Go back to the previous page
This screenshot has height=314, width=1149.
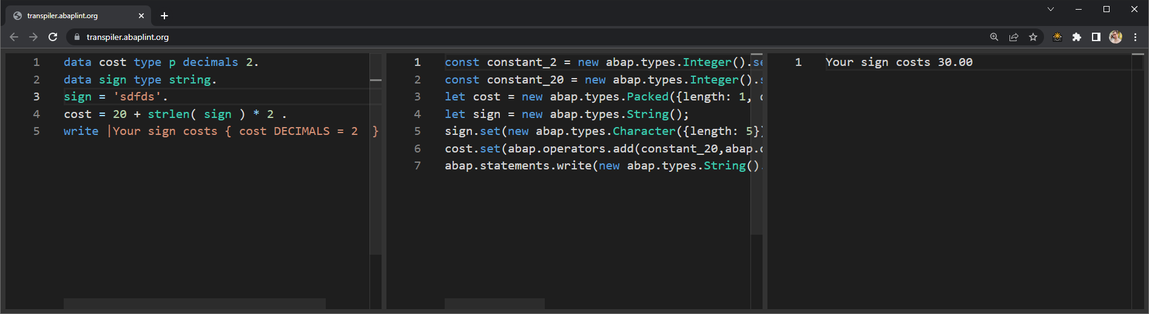point(14,37)
